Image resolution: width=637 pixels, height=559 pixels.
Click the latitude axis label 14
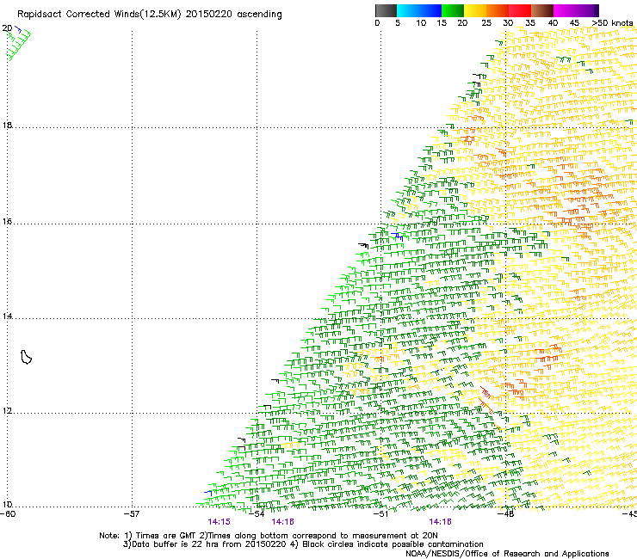[7, 316]
